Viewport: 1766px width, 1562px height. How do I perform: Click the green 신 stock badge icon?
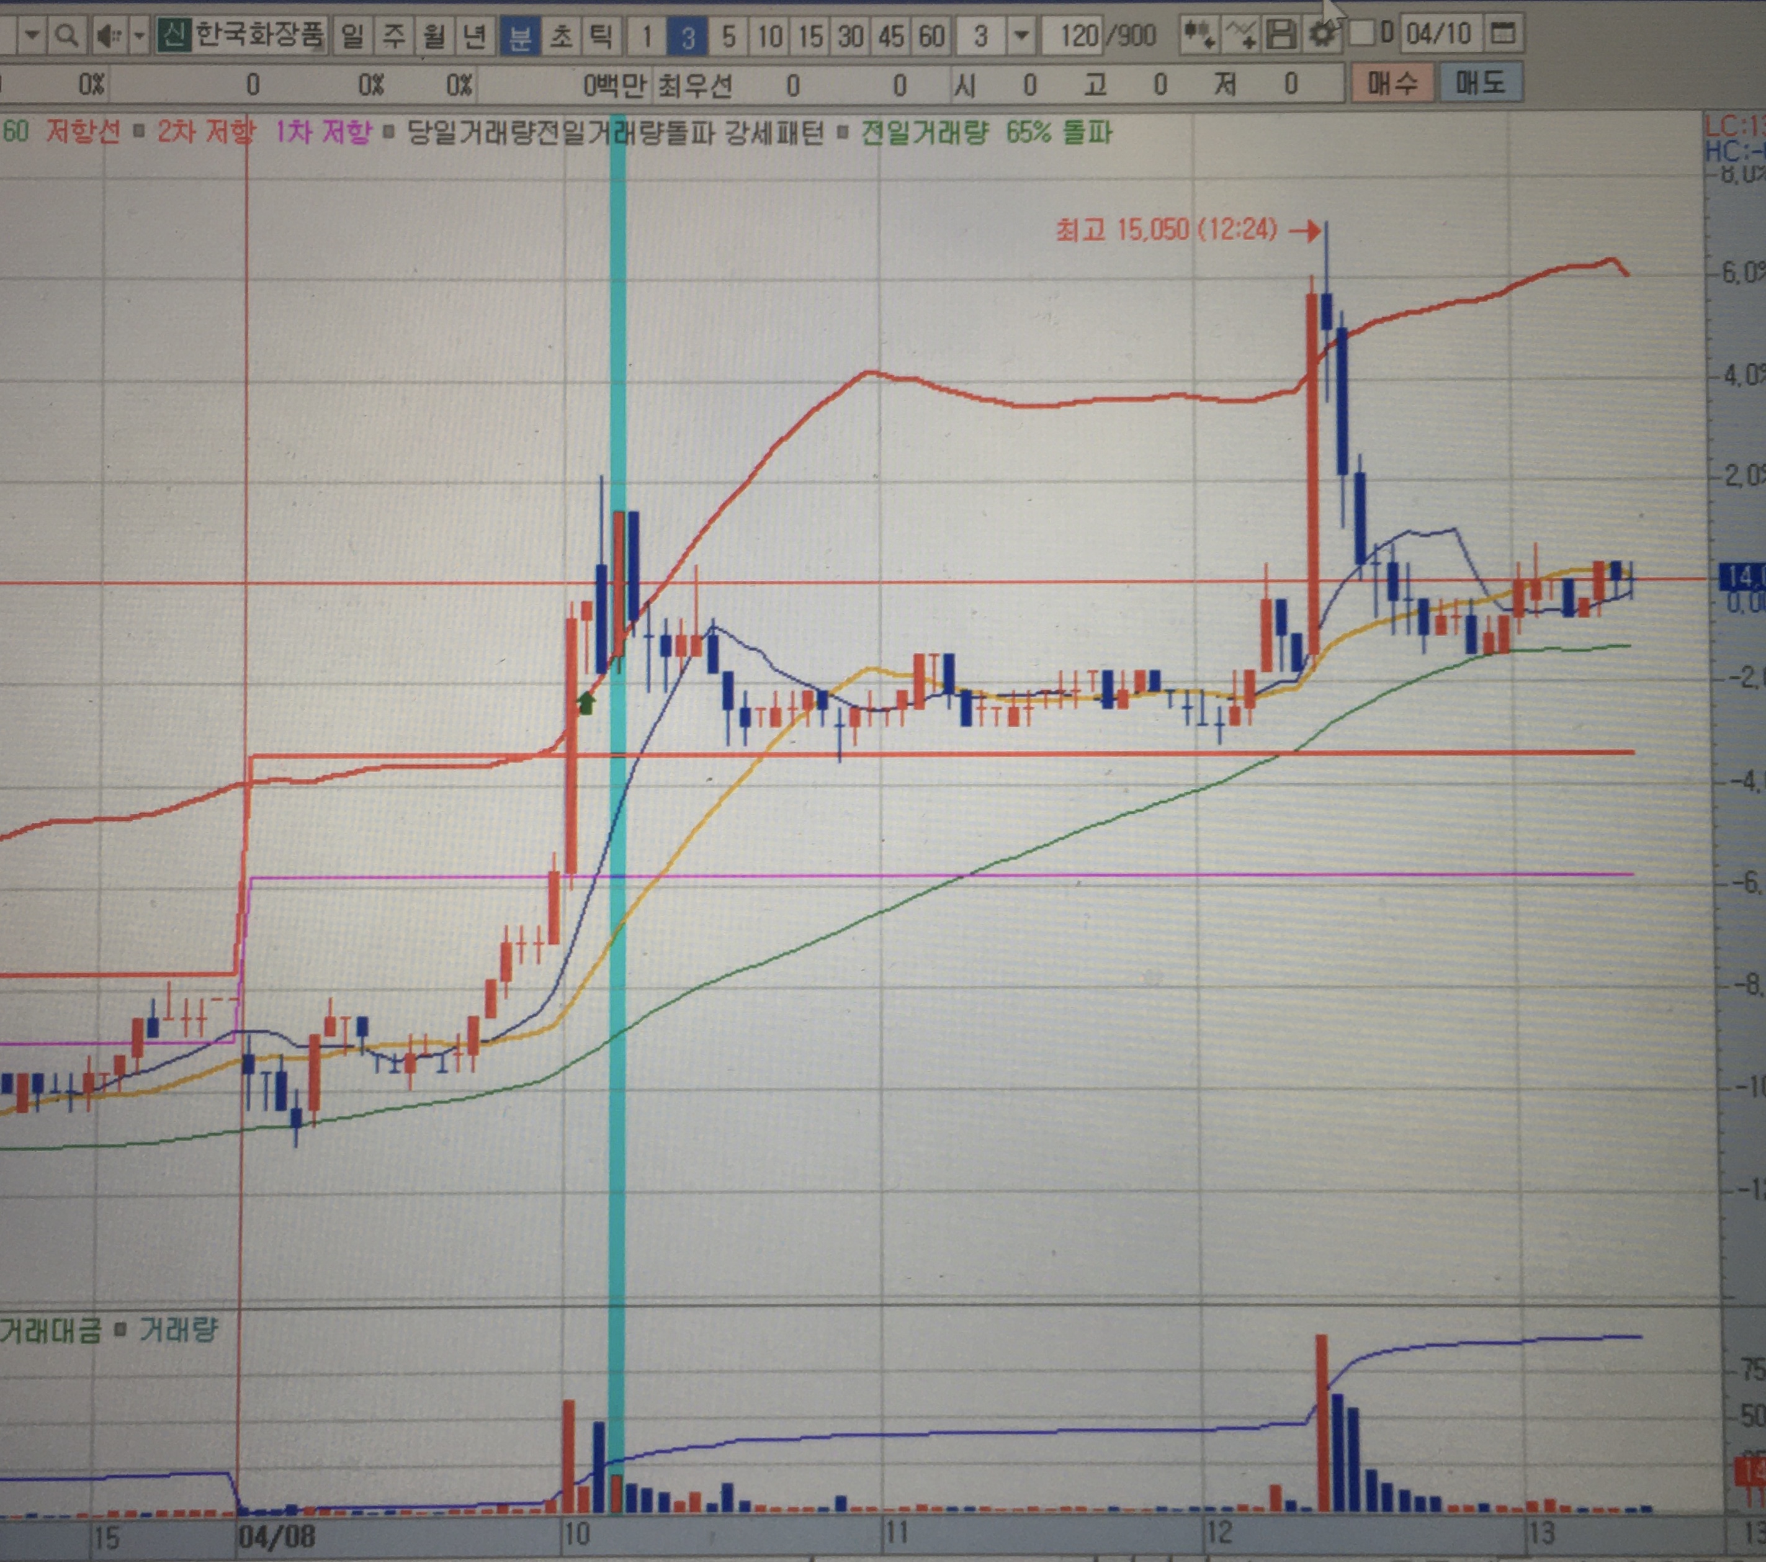tap(174, 35)
